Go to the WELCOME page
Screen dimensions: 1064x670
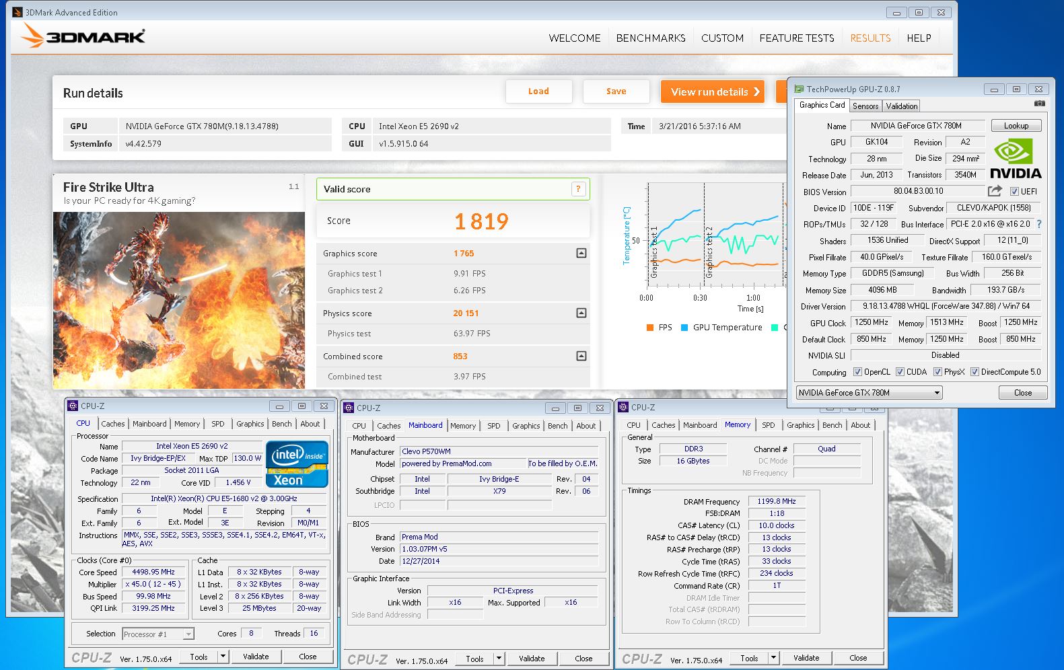(575, 38)
